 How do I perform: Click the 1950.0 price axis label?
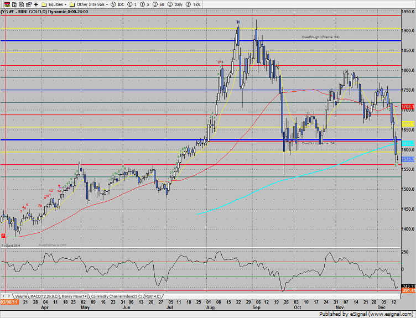point(408,12)
